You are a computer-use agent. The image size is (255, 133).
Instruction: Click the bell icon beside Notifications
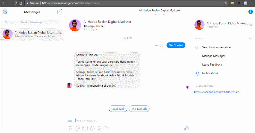pos(197,74)
